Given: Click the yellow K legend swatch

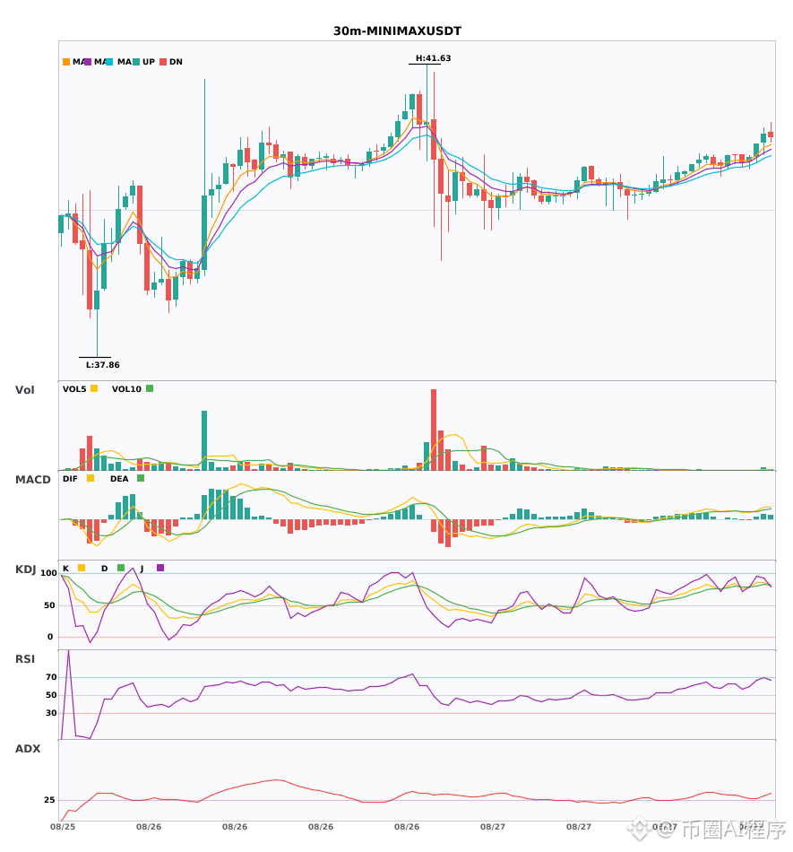Looking at the screenshot, I should tap(82, 568).
